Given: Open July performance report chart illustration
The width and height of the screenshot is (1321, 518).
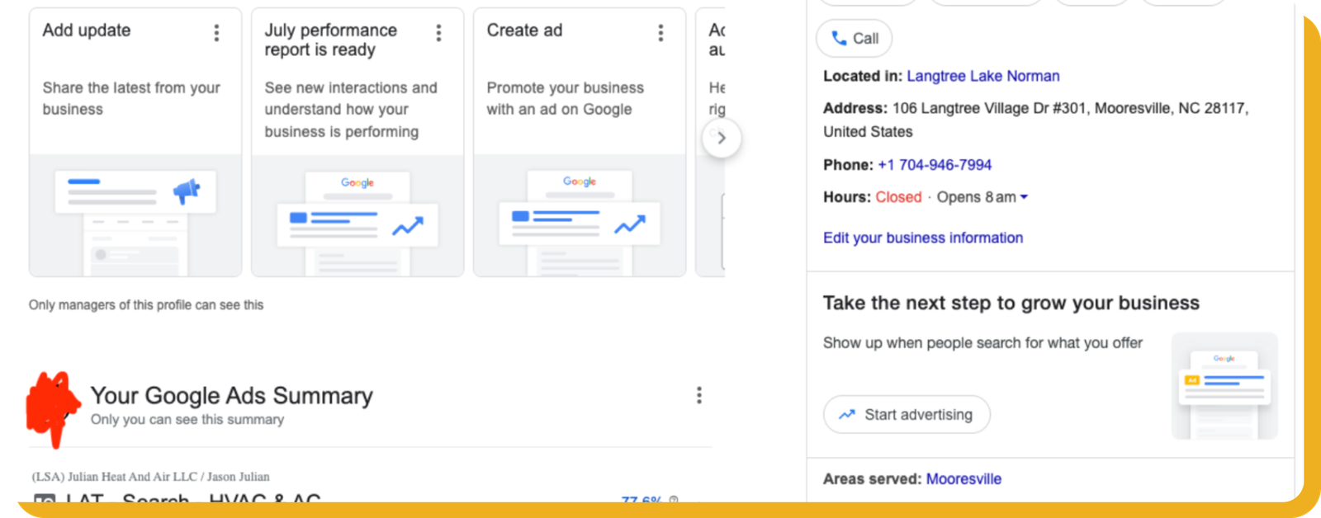Looking at the screenshot, I should (357, 219).
